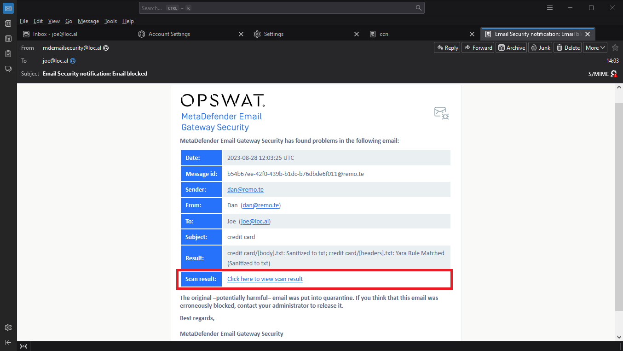The height and width of the screenshot is (351, 623).
Task: Click the recipient joe@loc.al in header
Action: tap(56, 61)
